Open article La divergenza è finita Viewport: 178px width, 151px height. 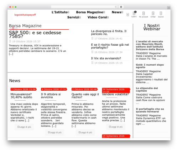[x=109, y=32]
